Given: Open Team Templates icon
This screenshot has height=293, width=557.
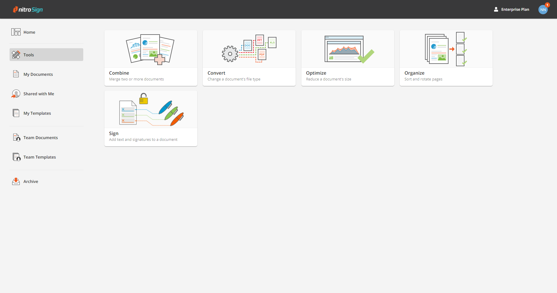Looking at the screenshot, I should click(x=17, y=157).
